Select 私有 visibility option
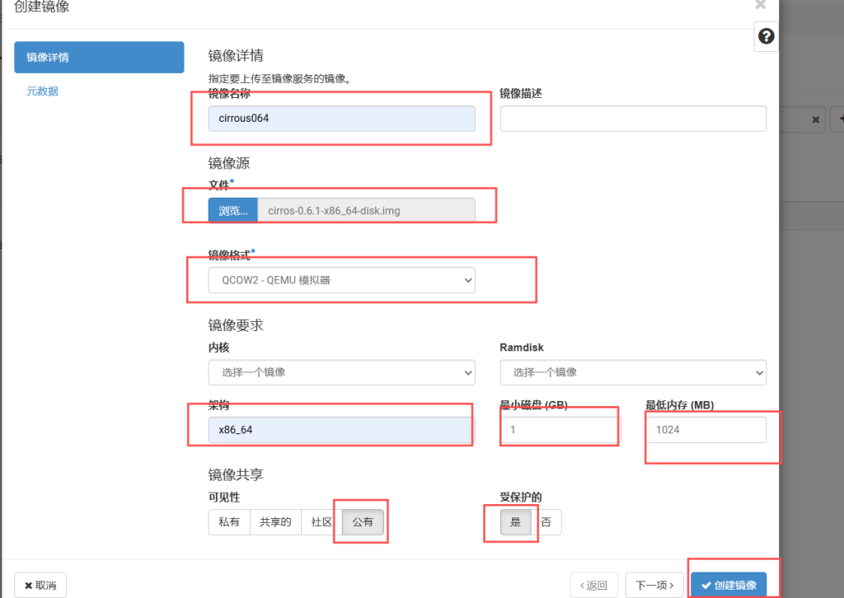 [x=229, y=522]
